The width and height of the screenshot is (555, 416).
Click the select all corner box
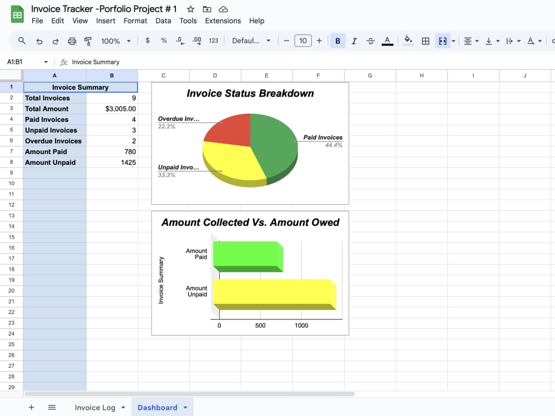[11, 75]
